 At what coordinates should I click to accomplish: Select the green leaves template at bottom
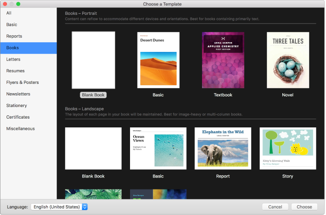click(x=93, y=194)
